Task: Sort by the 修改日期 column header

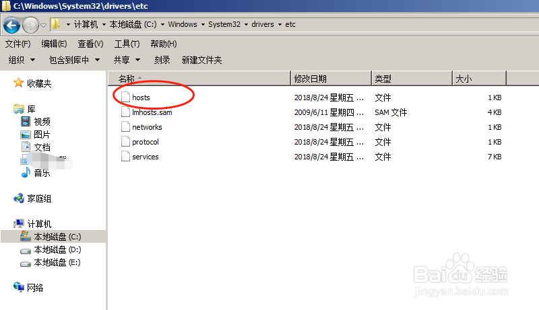Action: (331, 79)
